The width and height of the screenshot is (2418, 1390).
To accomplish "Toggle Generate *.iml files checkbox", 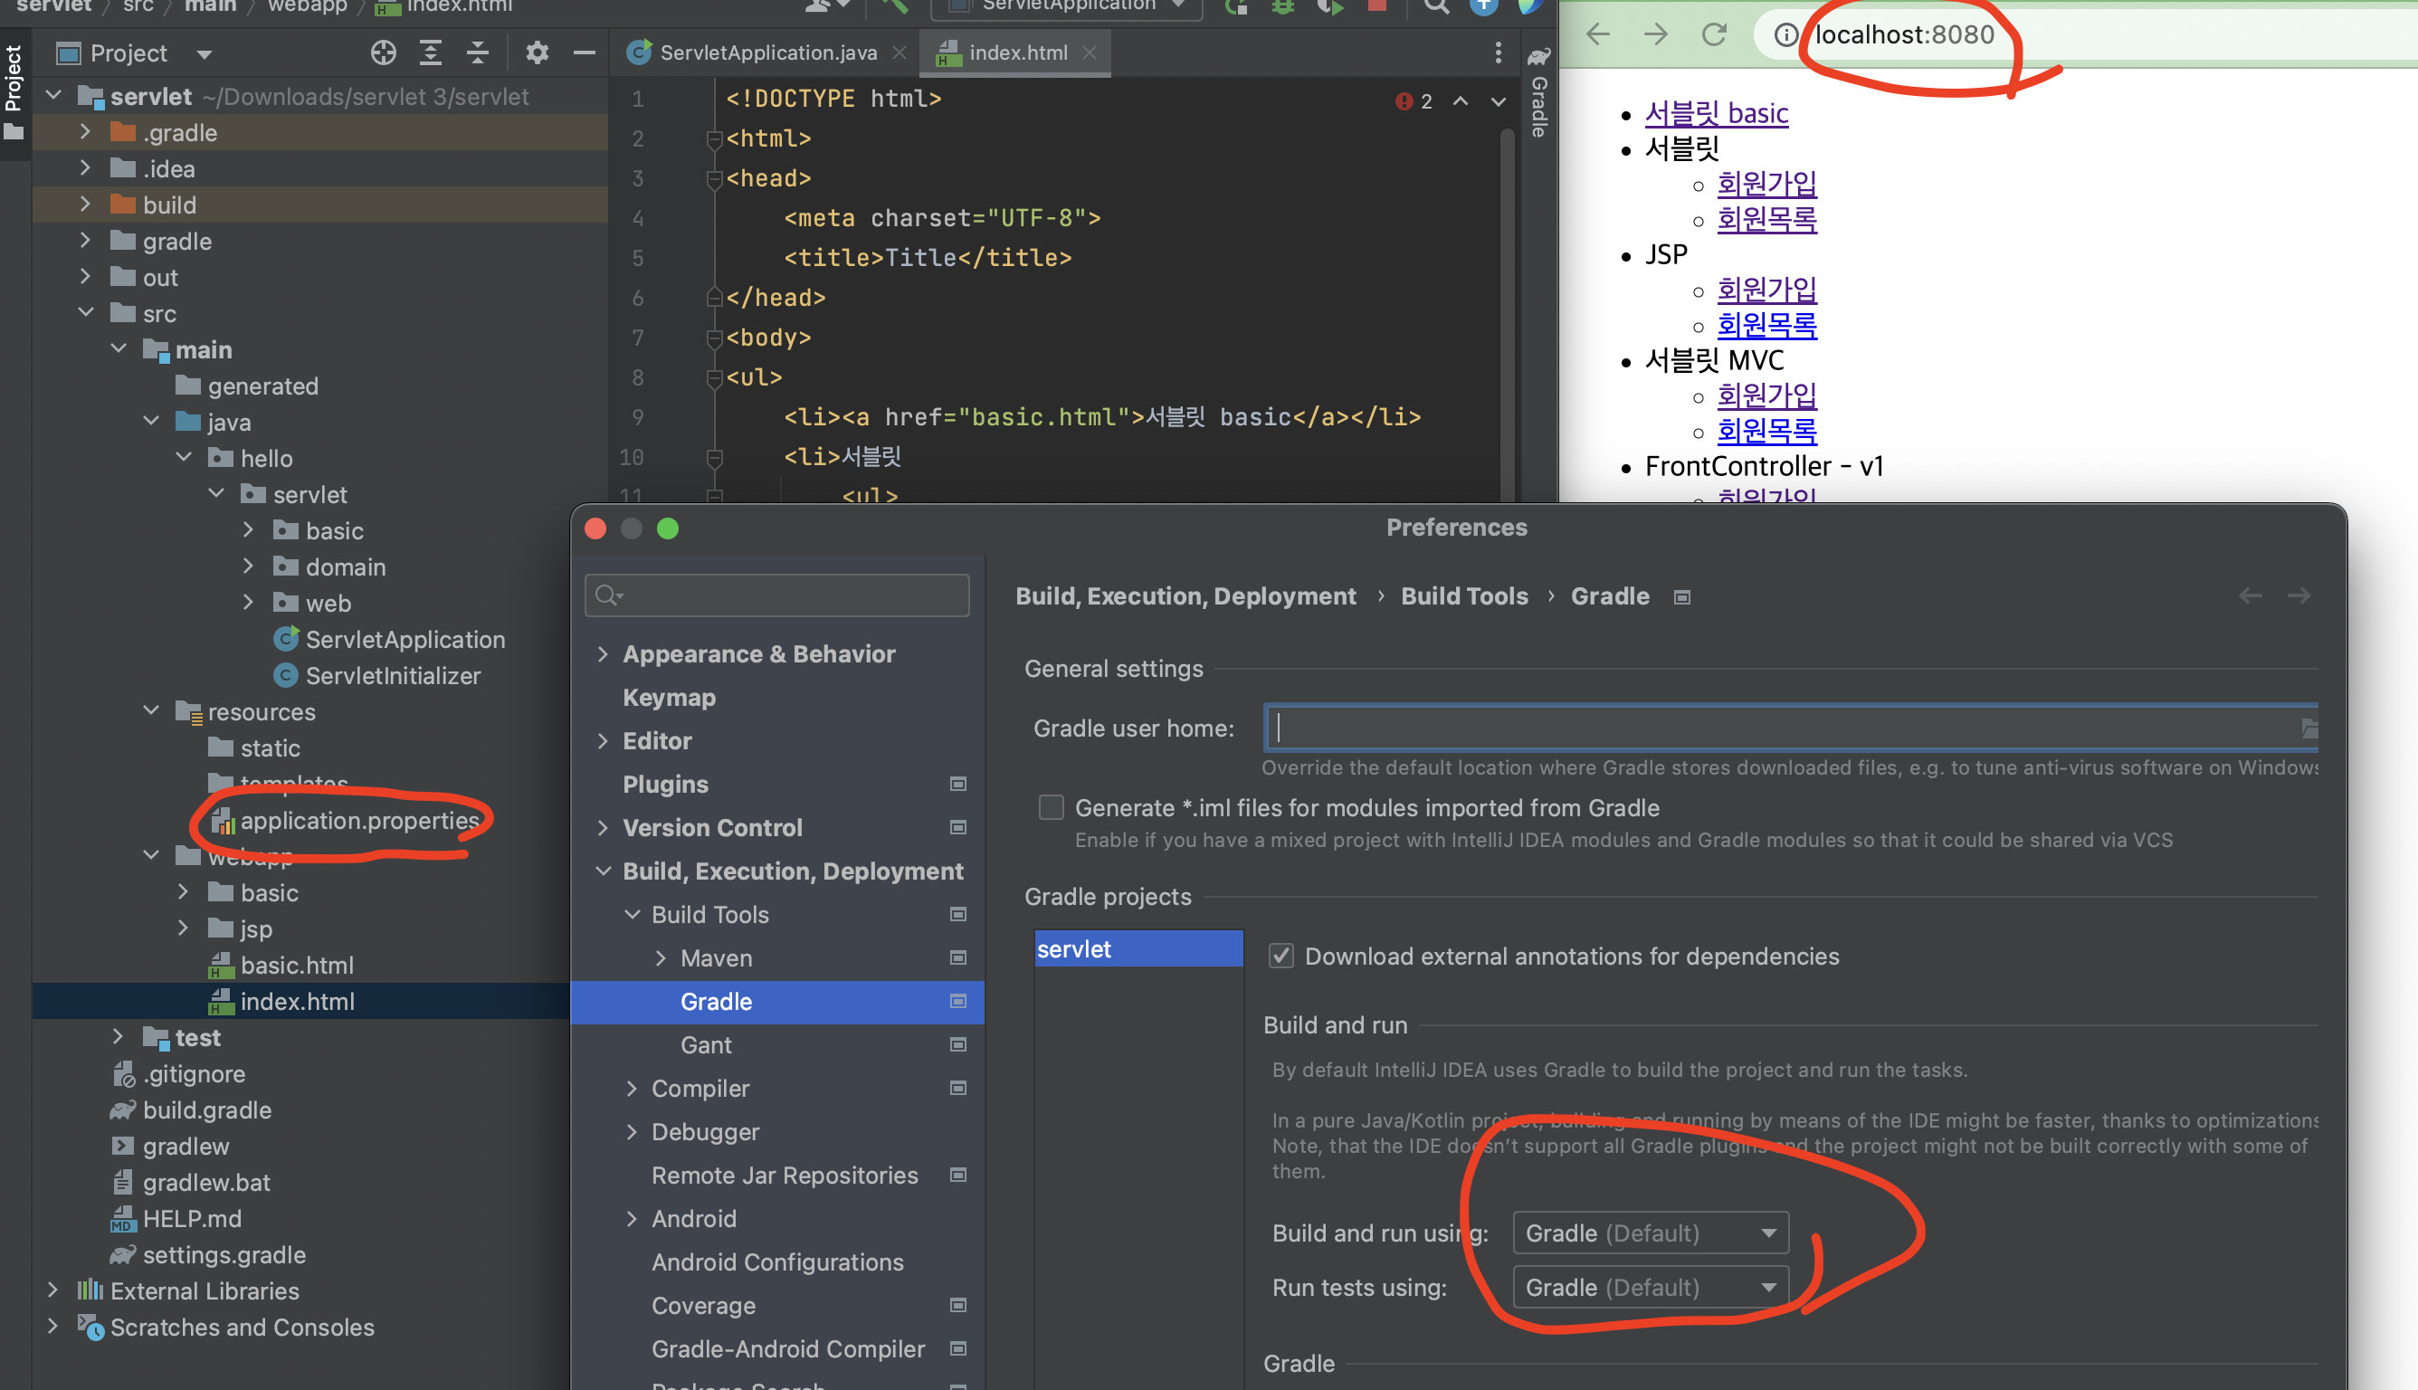I will 1050,807.
